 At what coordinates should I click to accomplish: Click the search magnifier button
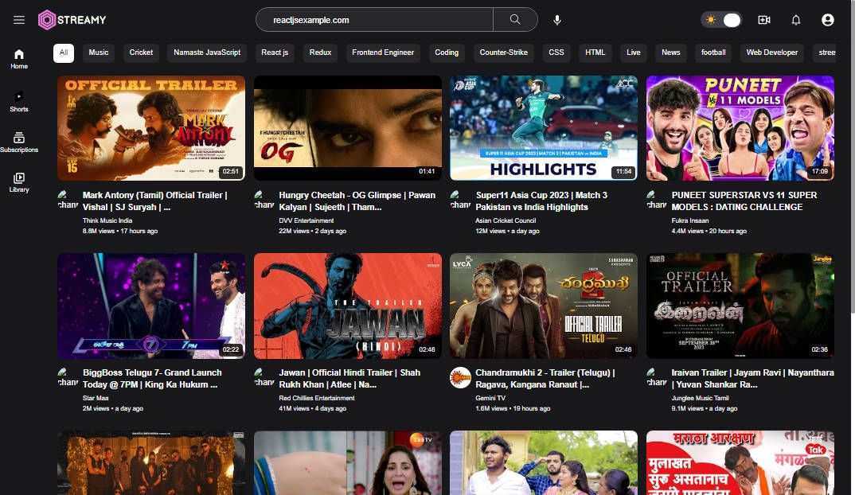pos(515,20)
